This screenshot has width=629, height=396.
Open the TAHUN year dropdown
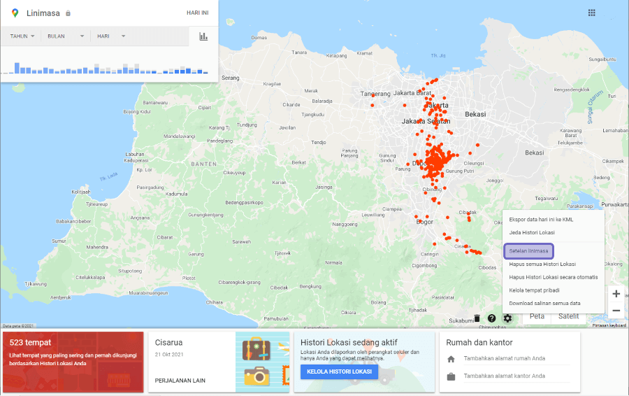point(22,36)
